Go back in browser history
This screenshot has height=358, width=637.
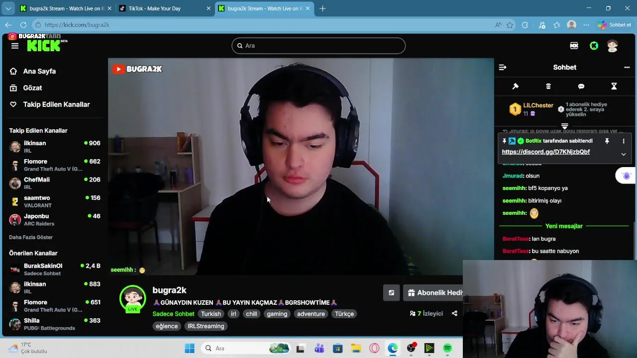coord(8,25)
